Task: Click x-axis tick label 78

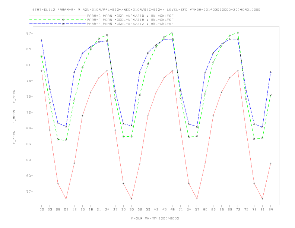Action: coord(254,209)
